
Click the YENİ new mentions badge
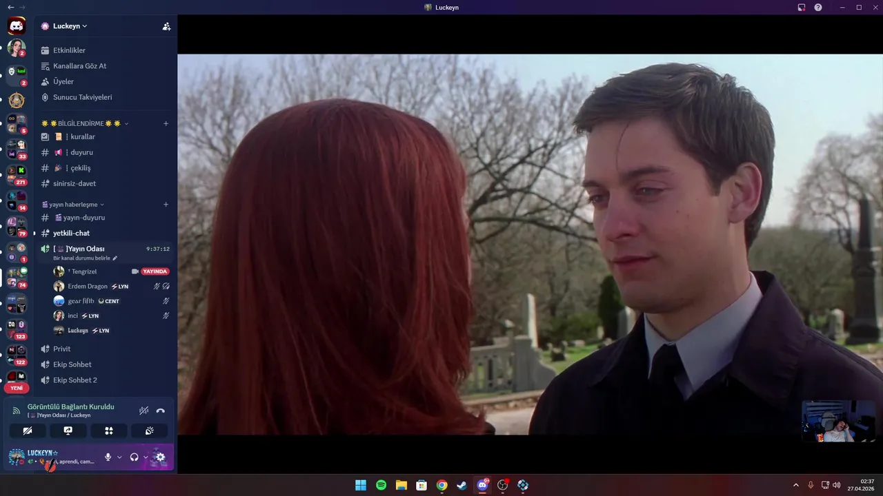[17, 388]
